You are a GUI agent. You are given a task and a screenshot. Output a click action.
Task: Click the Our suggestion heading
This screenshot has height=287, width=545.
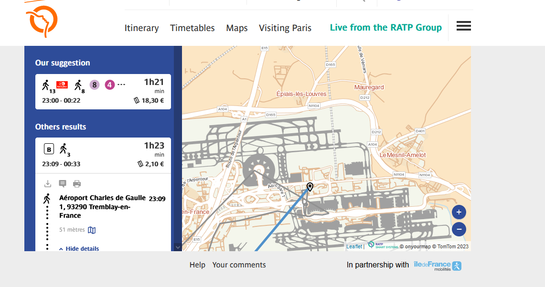[x=63, y=63]
